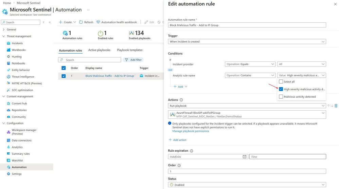Click the Edit pencil toolbar button

149,22
